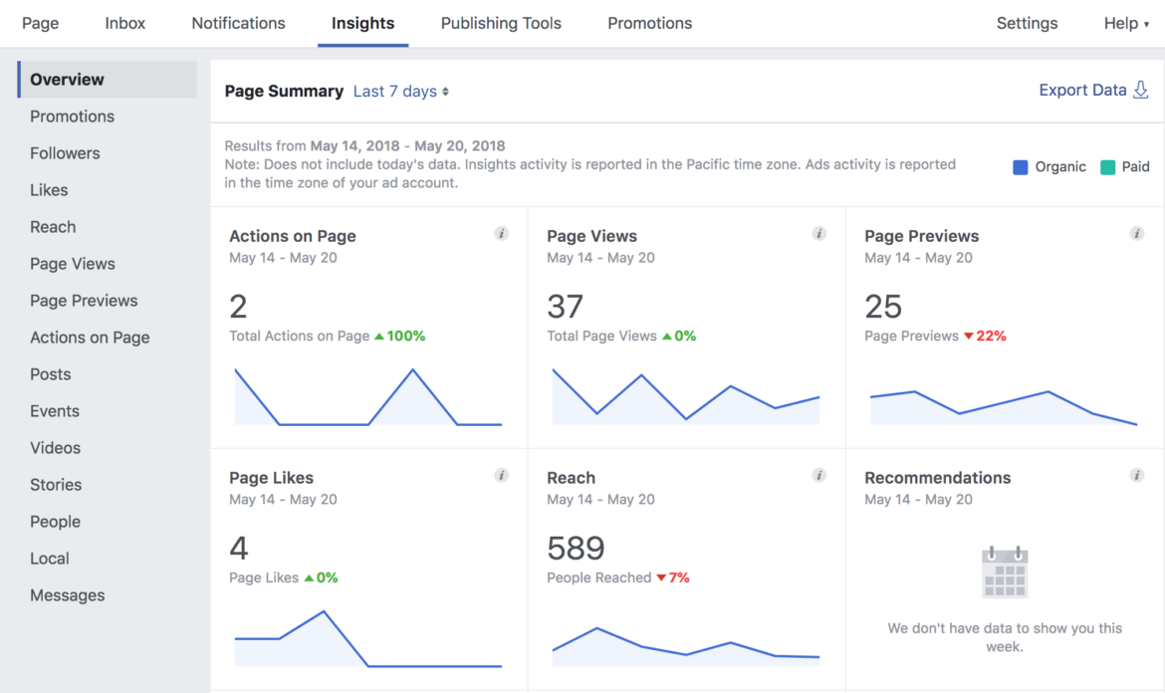The width and height of the screenshot is (1165, 693).
Task: Click the Export Data link
Action: (x=1082, y=90)
